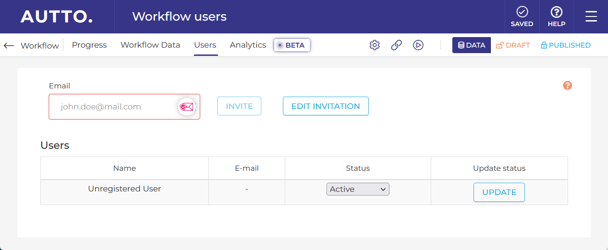Click the play preview icon
The width and height of the screenshot is (608, 250).
[418, 45]
